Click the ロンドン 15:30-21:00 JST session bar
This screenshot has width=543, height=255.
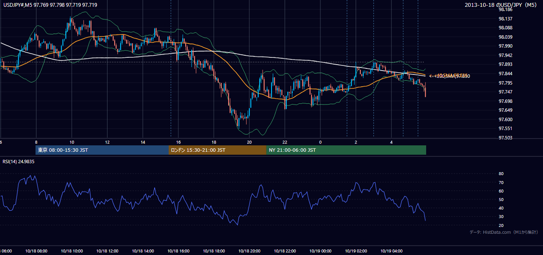217,150
